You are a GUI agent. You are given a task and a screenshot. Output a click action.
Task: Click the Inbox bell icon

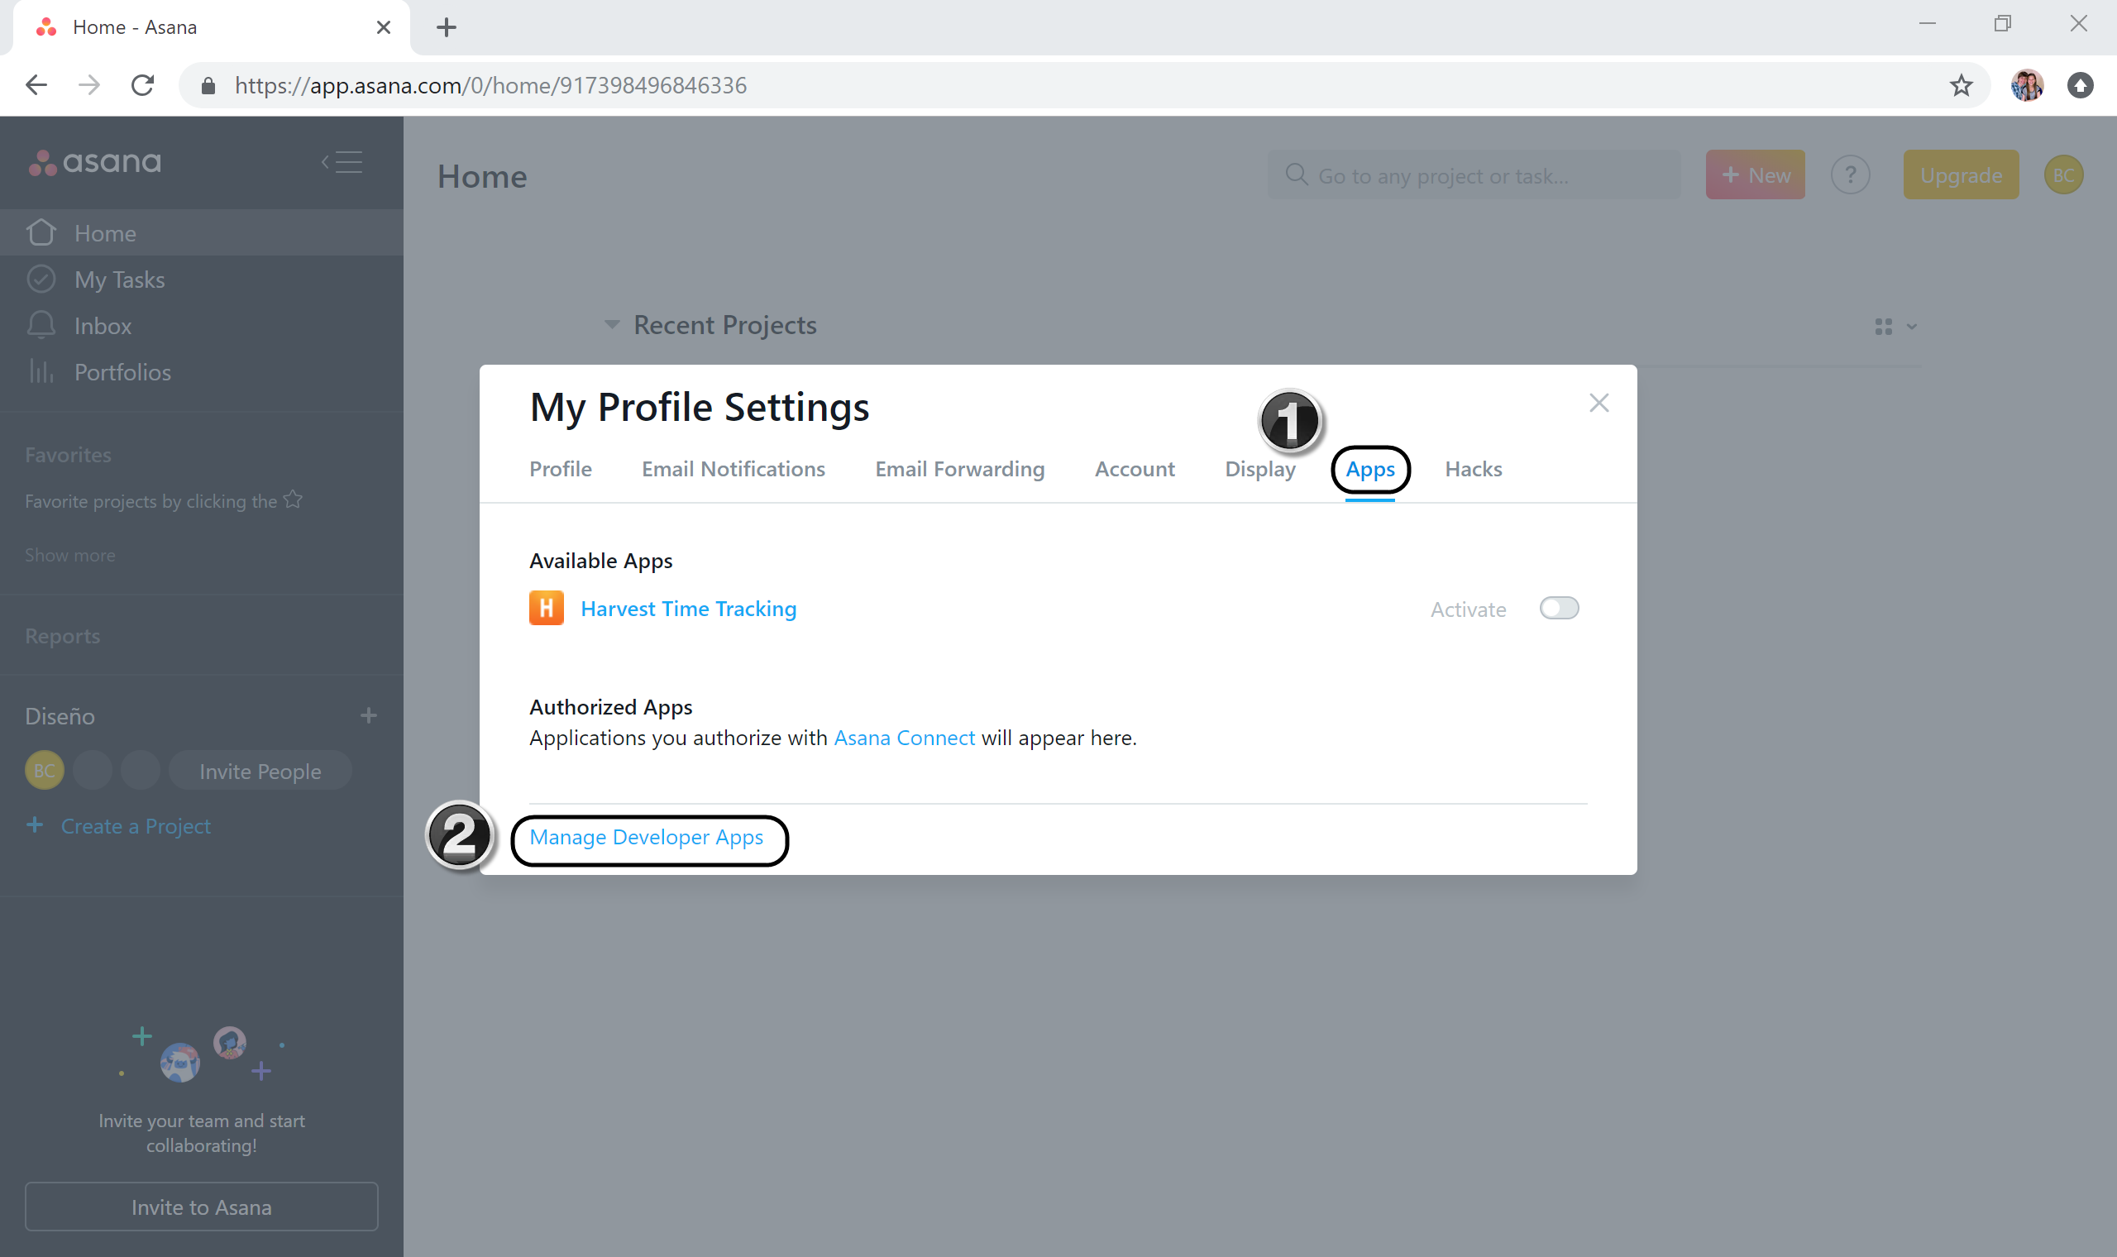point(41,325)
